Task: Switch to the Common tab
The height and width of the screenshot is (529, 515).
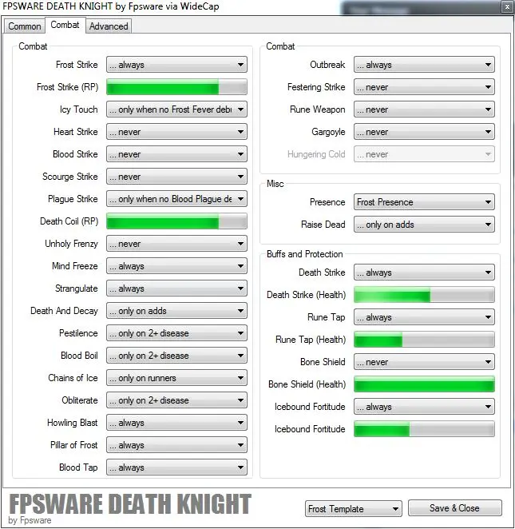Action: click(x=25, y=26)
